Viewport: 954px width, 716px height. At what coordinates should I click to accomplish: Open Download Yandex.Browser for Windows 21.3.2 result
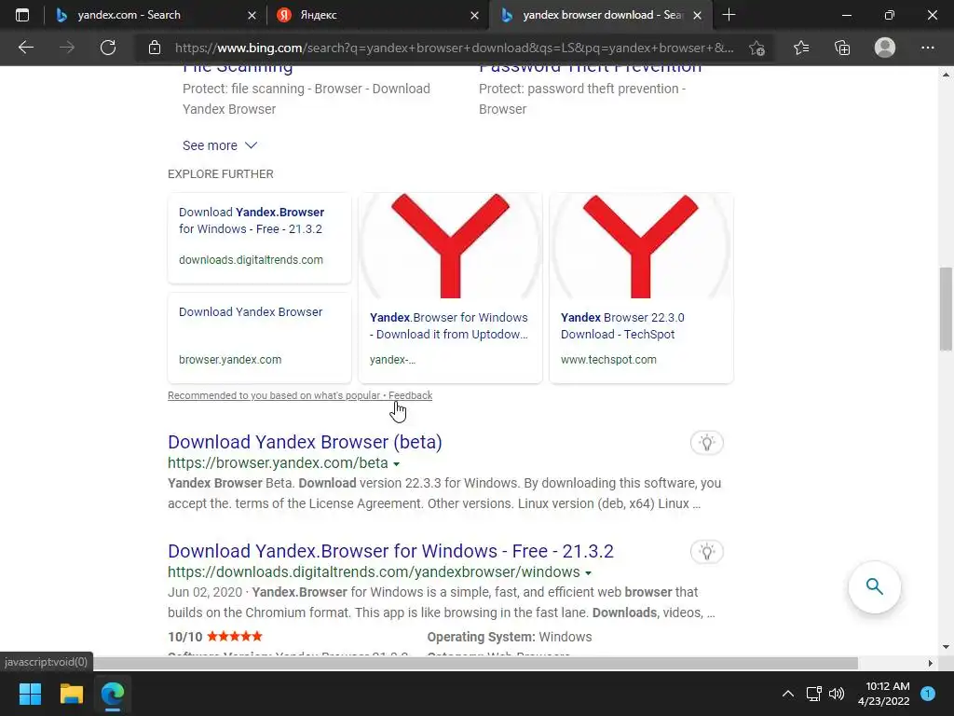tap(390, 551)
